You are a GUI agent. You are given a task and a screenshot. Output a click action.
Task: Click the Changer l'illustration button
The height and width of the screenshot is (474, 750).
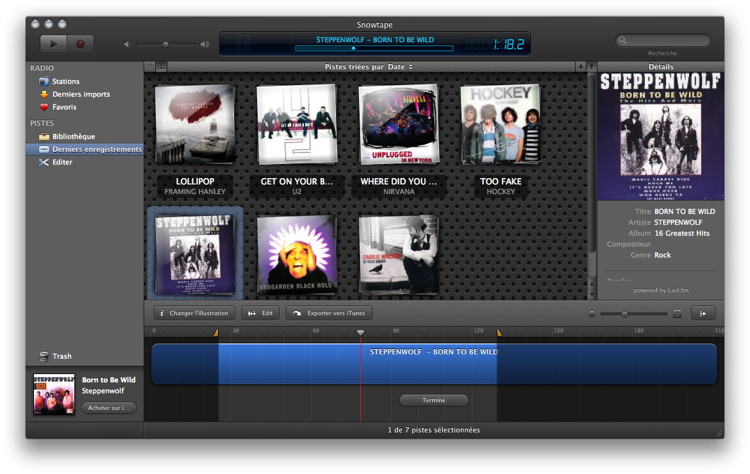click(x=194, y=313)
